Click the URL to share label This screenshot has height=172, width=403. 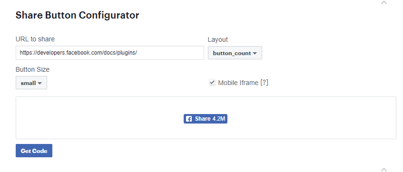pyautogui.click(x=35, y=39)
